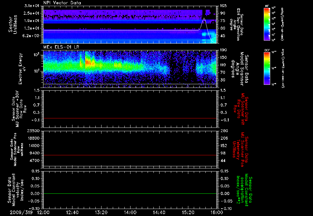This screenshot has width=313, height=216.
Task: Click the 105 sun elevation tick value
Action: tap(223, 6)
